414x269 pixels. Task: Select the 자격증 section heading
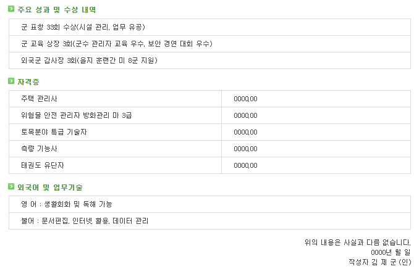pos(28,82)
